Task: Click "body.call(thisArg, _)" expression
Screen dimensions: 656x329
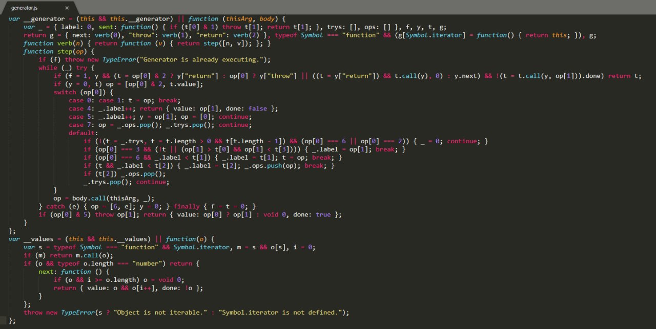Action: coord(112,199)
